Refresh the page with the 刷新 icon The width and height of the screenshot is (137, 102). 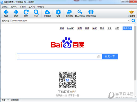pos(26,12)
